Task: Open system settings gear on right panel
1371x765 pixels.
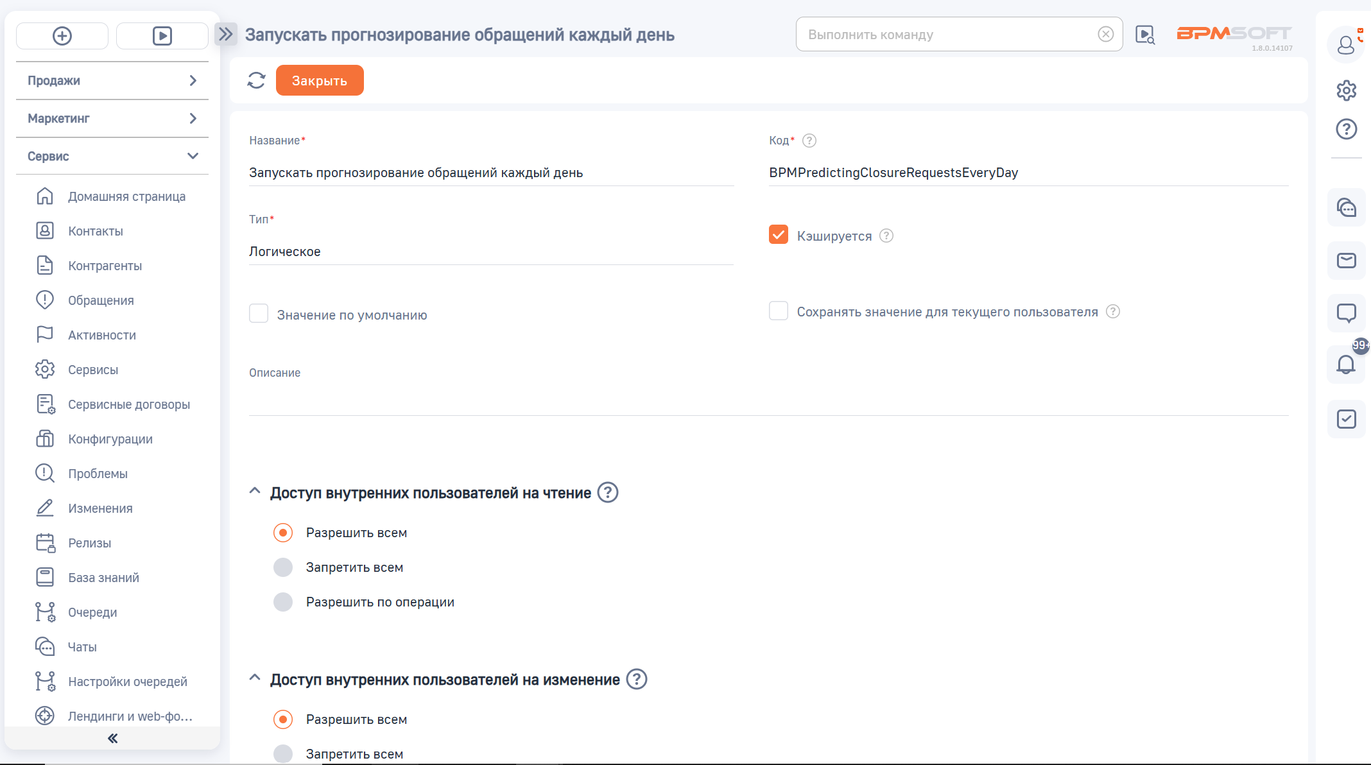Action: pyautogui.click(x=1347, y=90)
